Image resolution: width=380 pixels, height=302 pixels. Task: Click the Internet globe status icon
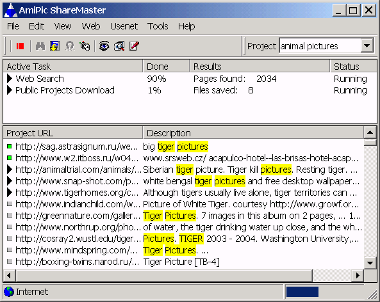coord(9,292)
